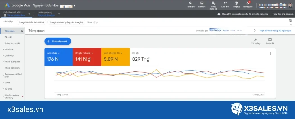Select Tổng quan in the sidebar
The image size is (295, 119).
[x=12, y=31]
